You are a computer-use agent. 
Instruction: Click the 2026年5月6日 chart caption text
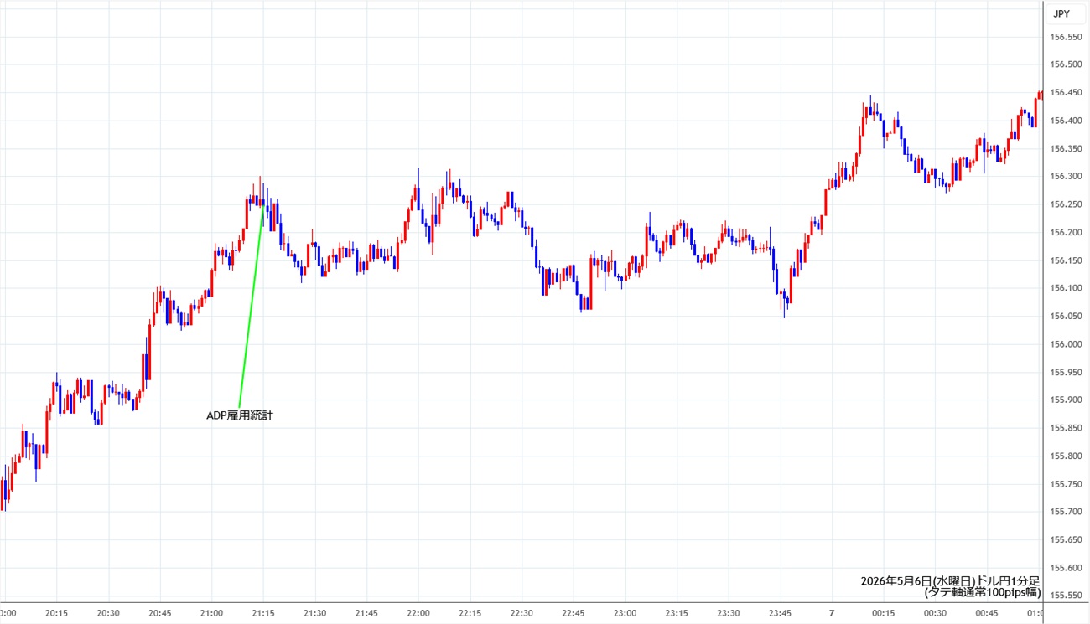896,581
